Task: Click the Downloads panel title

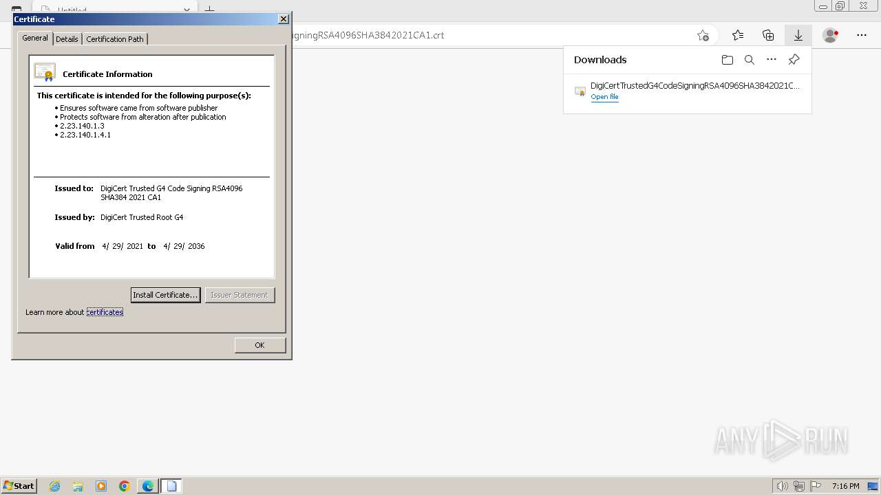Action: pyautogui.click(x=600, y=60)
